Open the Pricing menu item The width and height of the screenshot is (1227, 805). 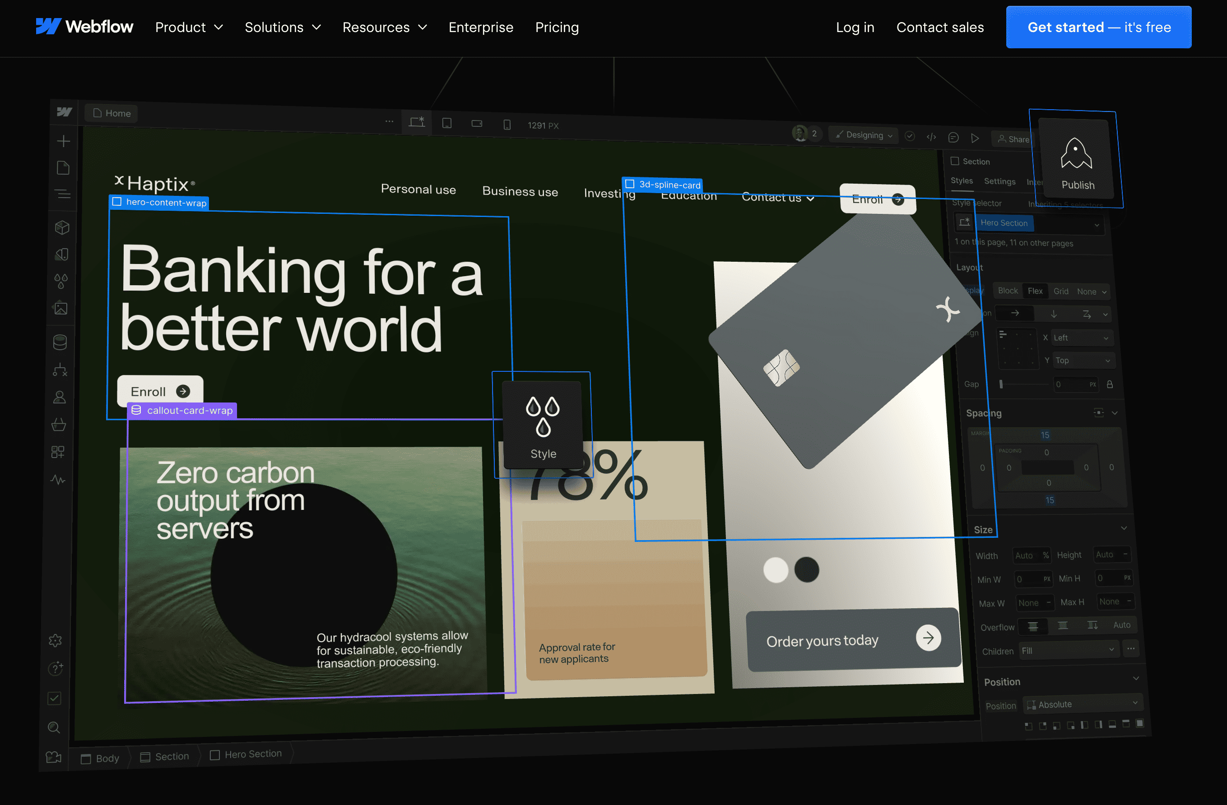point(557,28)
